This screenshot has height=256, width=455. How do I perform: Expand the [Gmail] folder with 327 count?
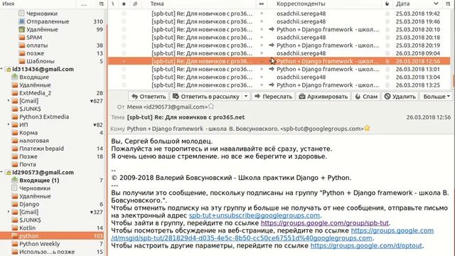coord(9,212)
